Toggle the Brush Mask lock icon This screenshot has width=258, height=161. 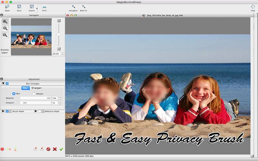pos(10,111)
